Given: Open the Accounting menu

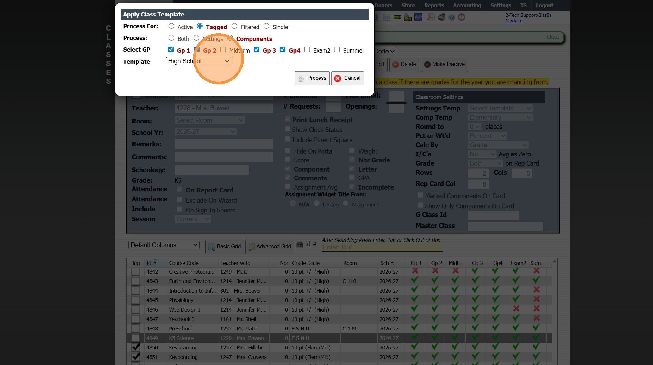Looking at the screenshot, I should (467, 5).
